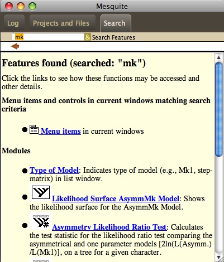Click the partially visible icon at the bottom of the list

tap(41, 260)
